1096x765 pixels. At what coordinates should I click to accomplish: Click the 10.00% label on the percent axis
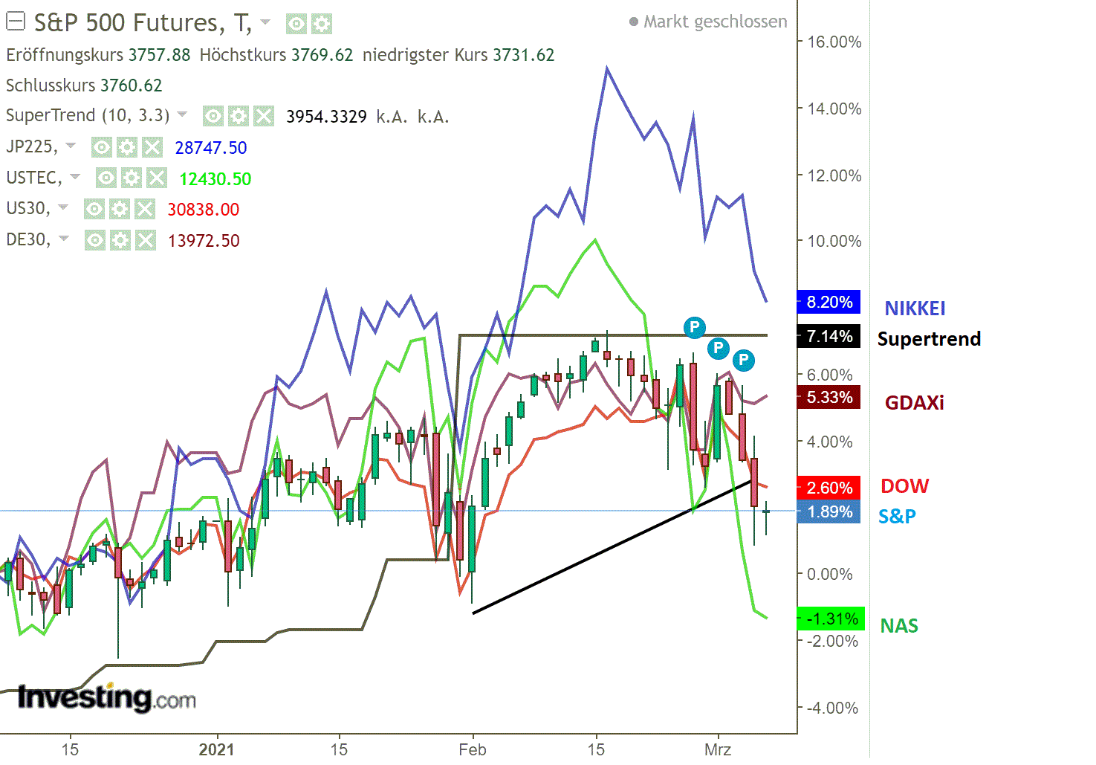tap(834, 242)
